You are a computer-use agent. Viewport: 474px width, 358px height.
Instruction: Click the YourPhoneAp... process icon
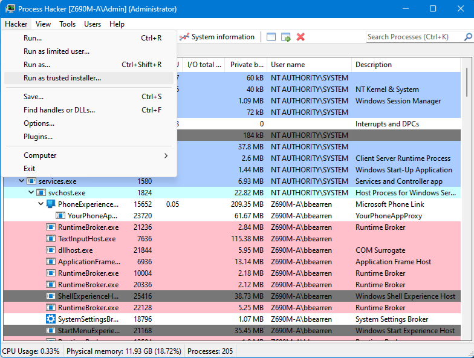pos(60,215)
